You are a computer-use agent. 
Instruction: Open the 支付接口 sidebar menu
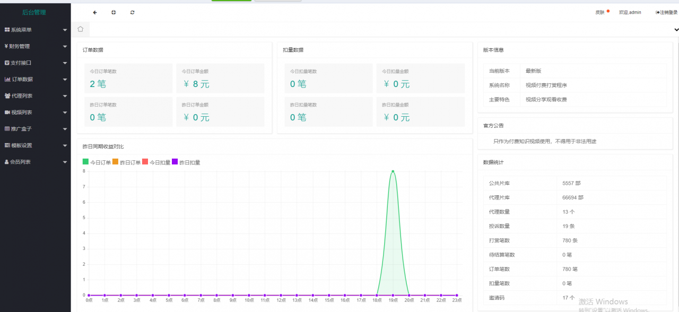point(36,63)
